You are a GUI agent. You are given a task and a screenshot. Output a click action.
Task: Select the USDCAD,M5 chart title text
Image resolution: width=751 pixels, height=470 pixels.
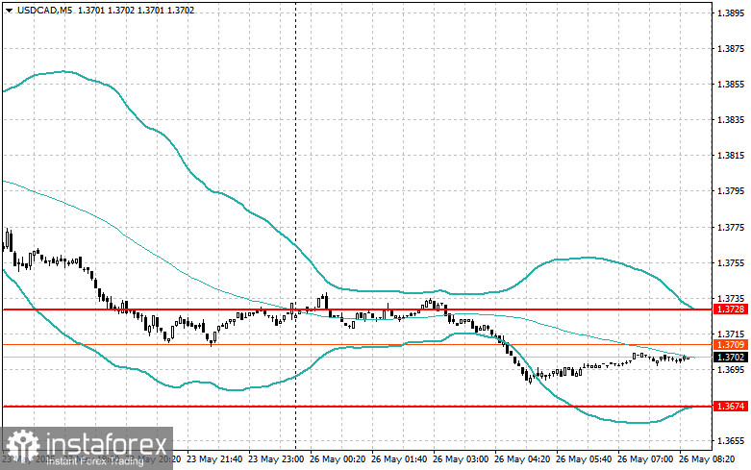coord(44,10)
